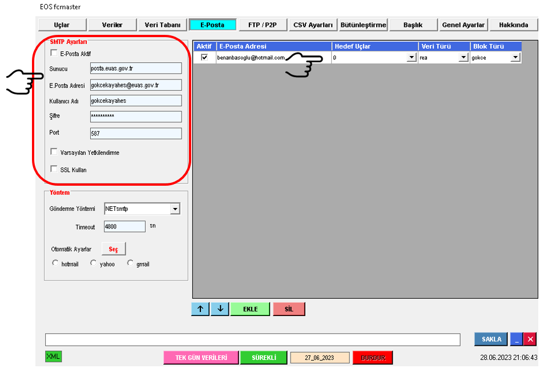The height and width of the screenshot is (372, 544).
Task: Select the hotmail radio option
Action: (x=55, y=263)
